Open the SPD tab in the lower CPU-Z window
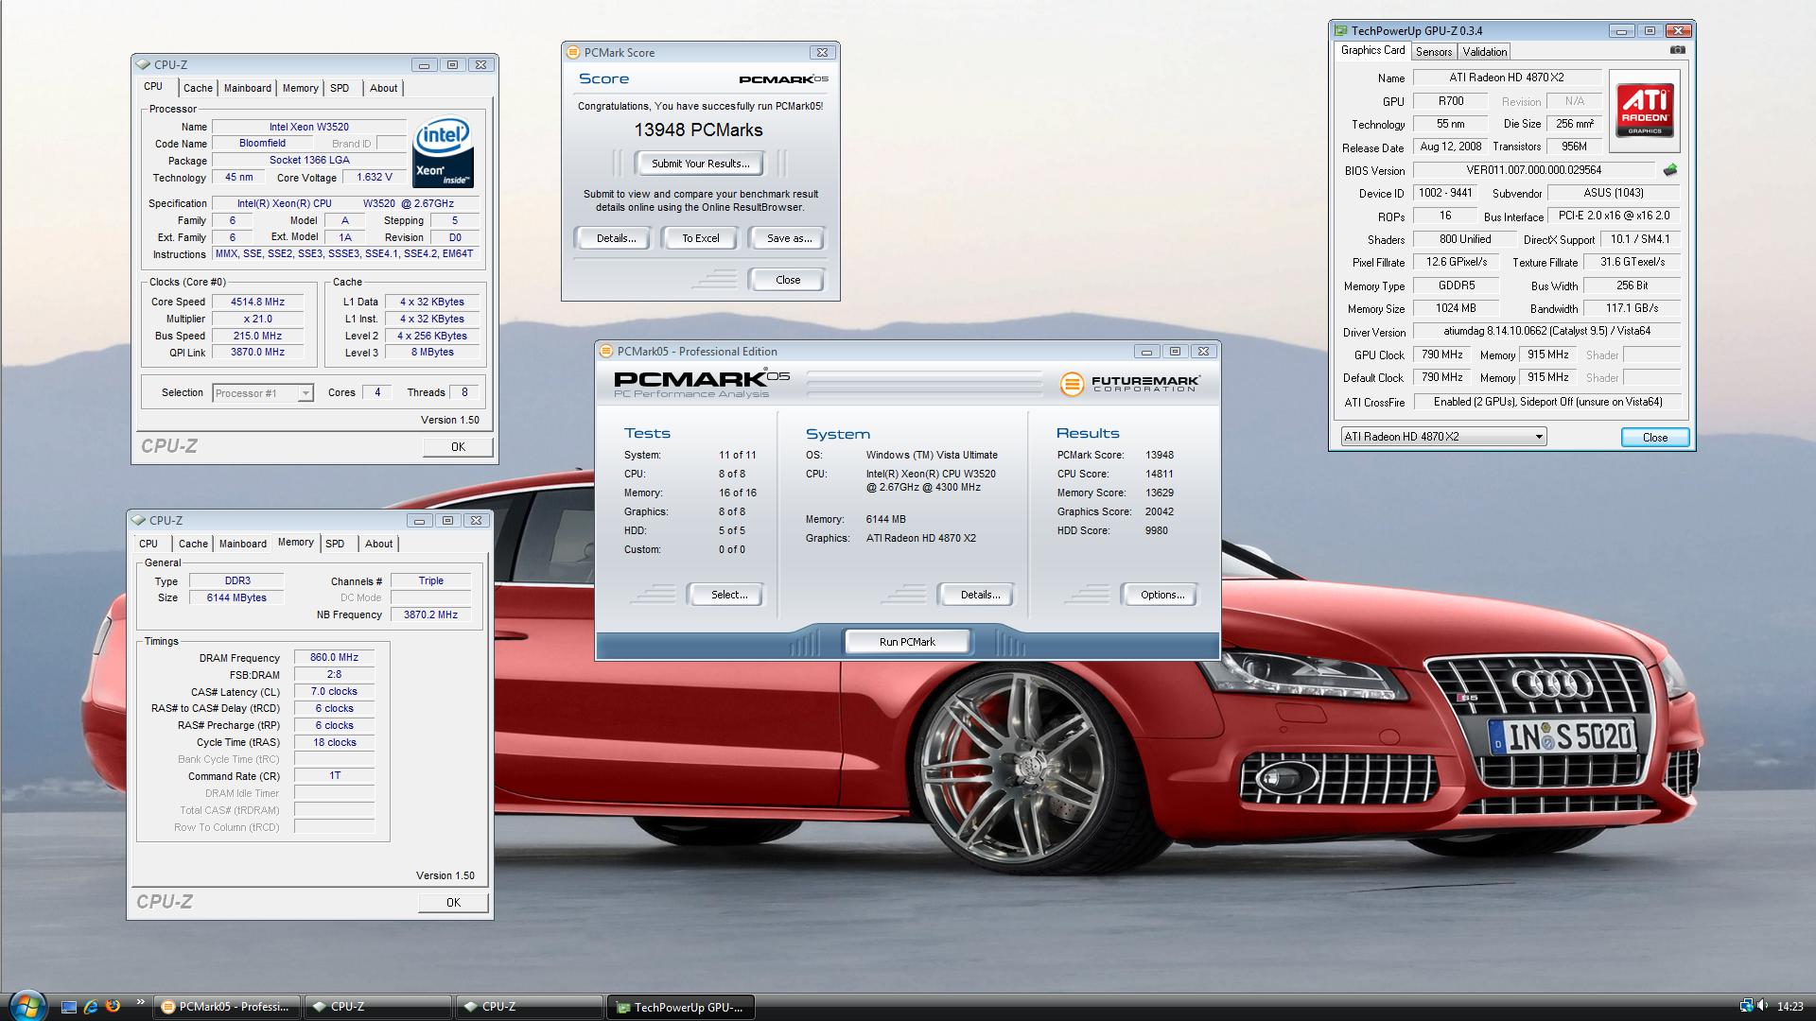This screenshot has height=1021, width=1816. coord(335,544)
